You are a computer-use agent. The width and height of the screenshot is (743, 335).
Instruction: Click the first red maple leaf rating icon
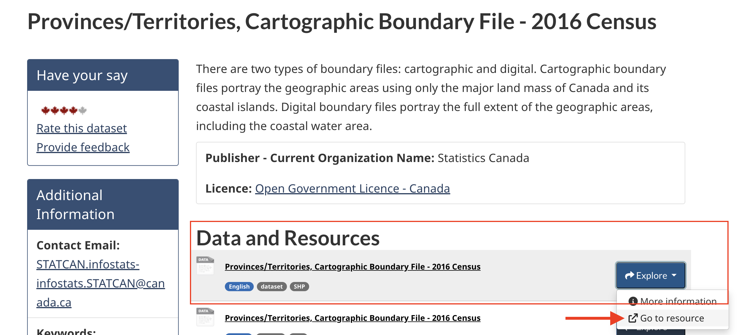pyautogui.click(x=45, y=110)
